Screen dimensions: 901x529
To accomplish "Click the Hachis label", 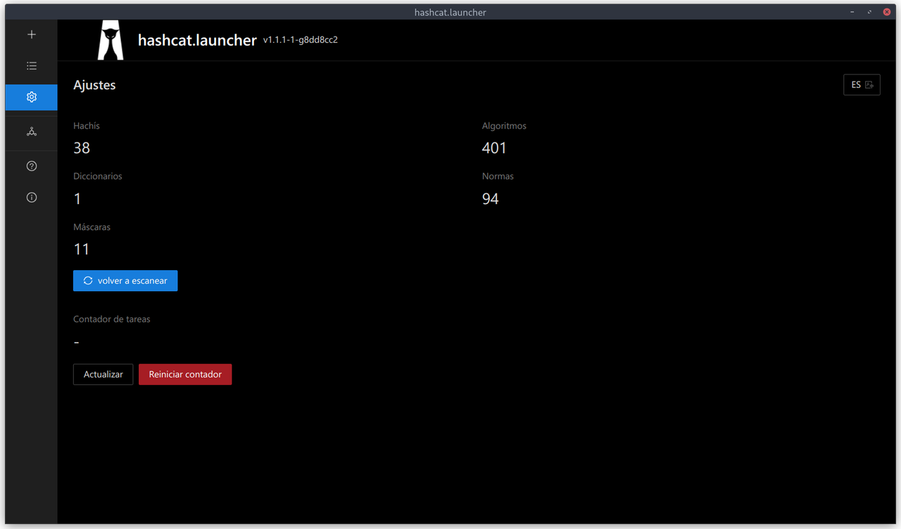I will coord(87,126).
